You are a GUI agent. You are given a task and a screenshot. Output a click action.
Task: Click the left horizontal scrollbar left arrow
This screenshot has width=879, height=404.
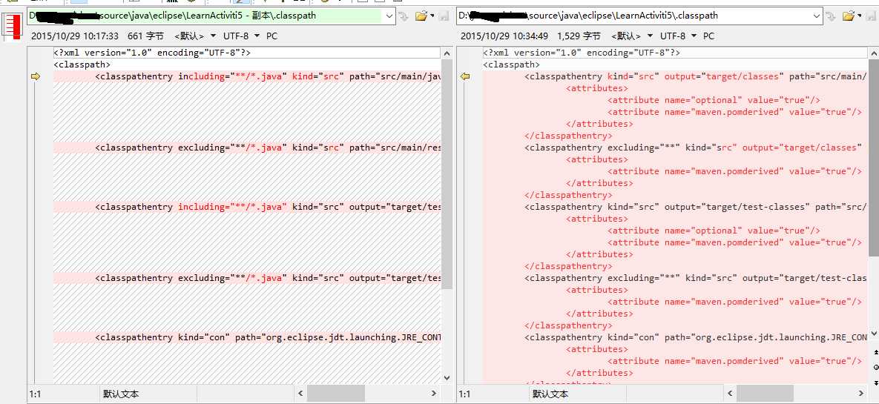click(300, 394)
